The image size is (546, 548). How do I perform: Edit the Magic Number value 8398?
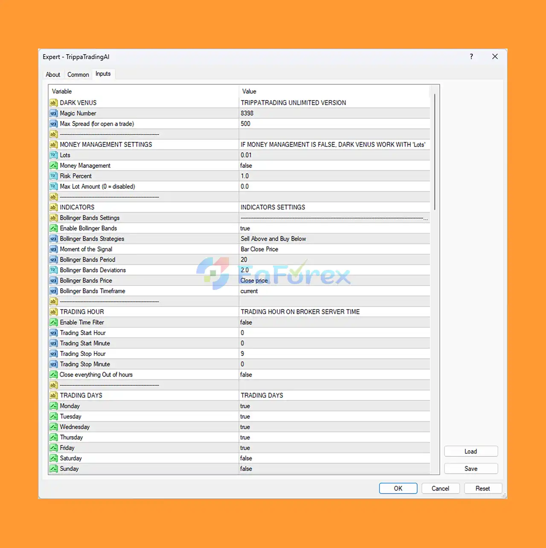coord(334,113)
